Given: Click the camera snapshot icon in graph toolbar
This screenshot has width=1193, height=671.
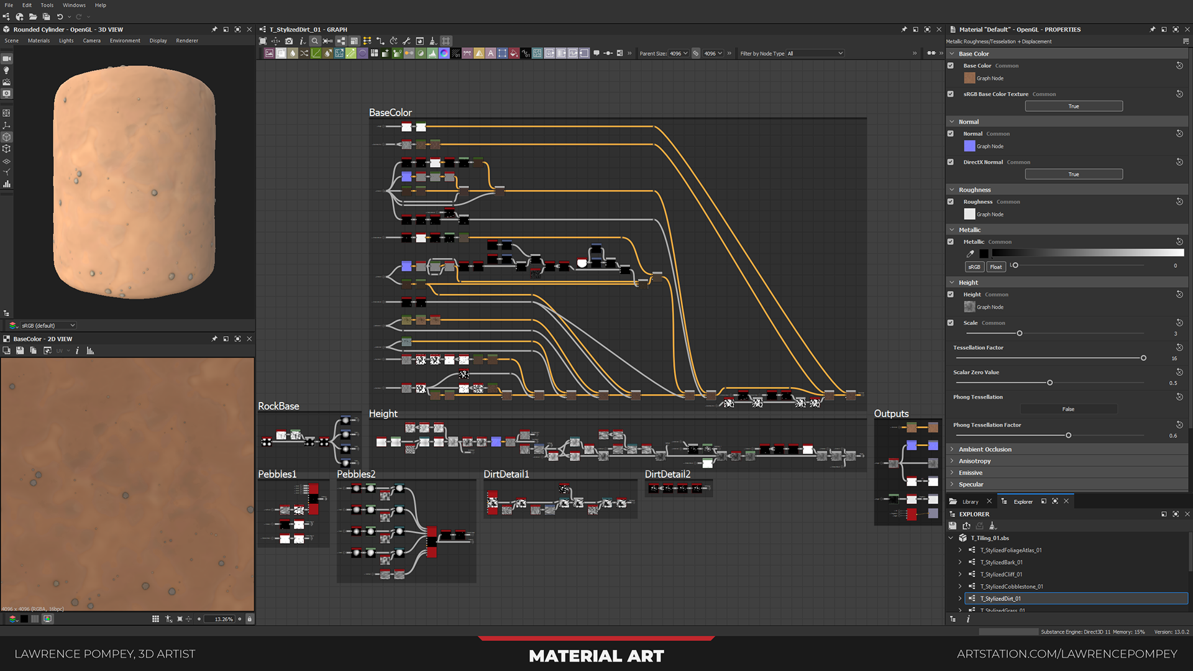Looking at the screenshot, I should click(x=289, y=41).
